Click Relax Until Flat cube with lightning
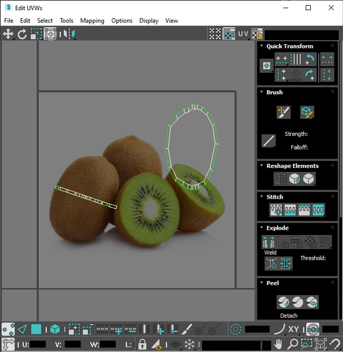Viewport: 343px width, 352px height. (294, 179)
